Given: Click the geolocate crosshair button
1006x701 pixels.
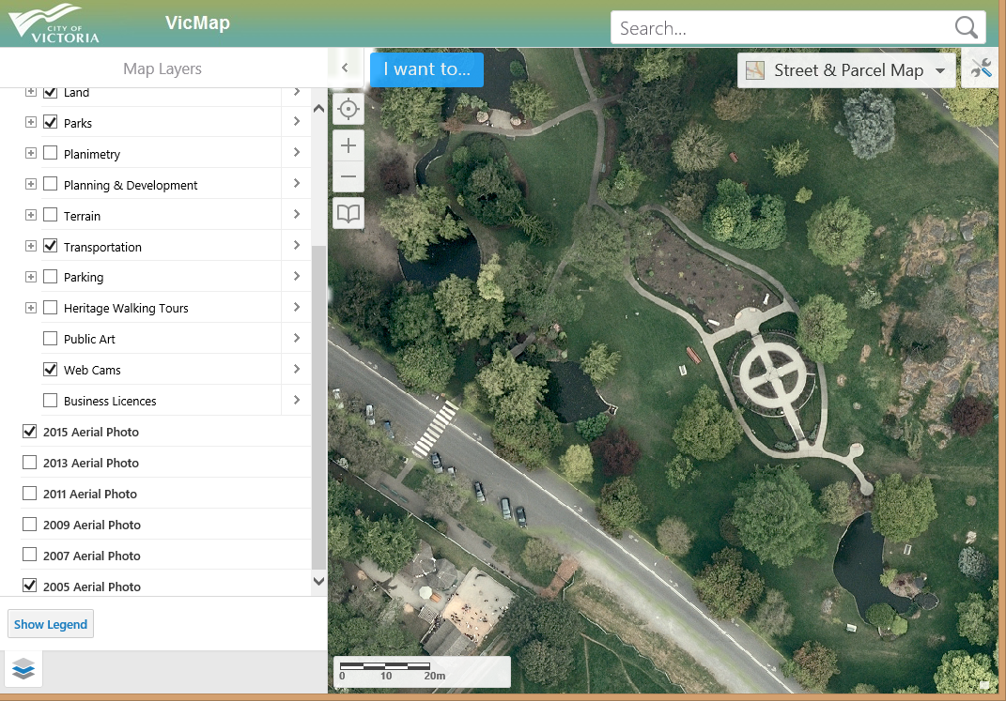Looking at the screenshot, I should (348, 109).
